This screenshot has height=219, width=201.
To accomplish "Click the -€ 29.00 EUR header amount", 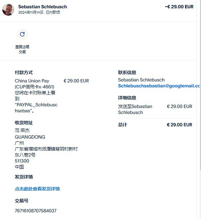I will (x=179, y=7).
